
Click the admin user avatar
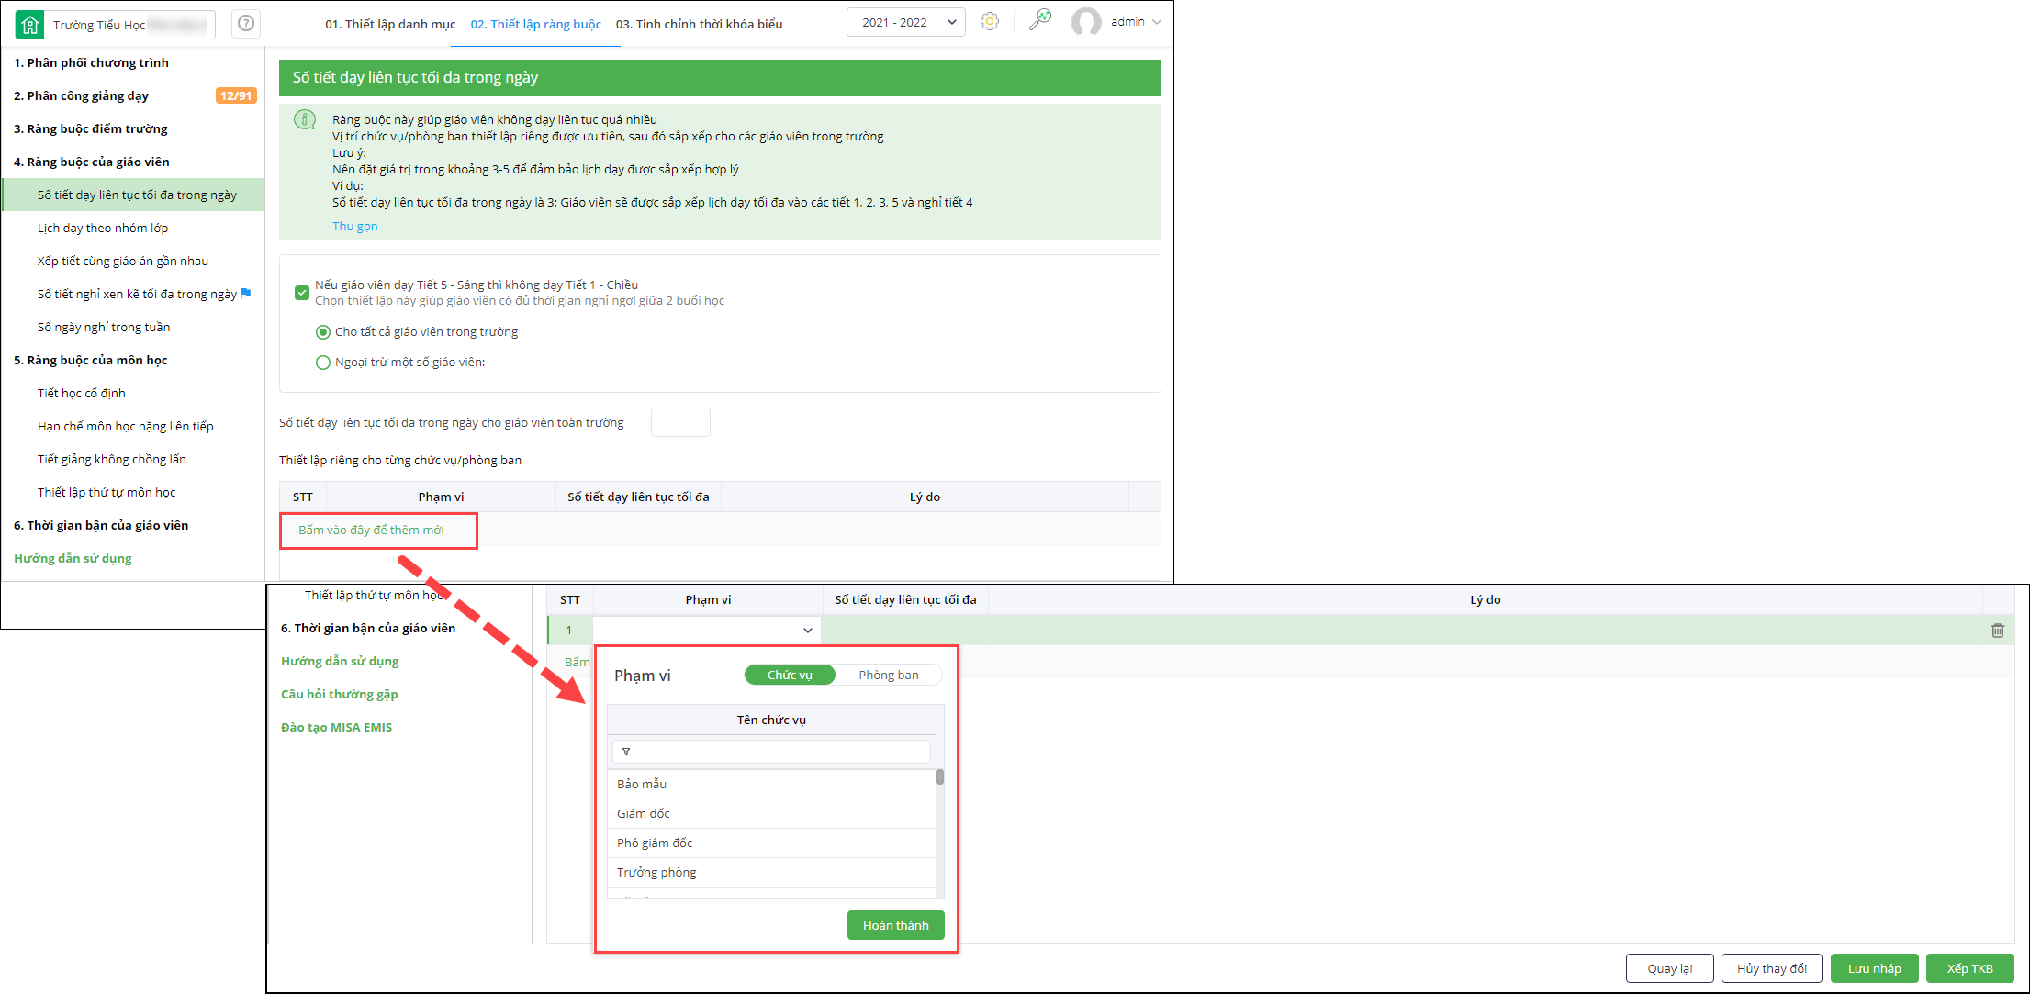[1086, 22]
